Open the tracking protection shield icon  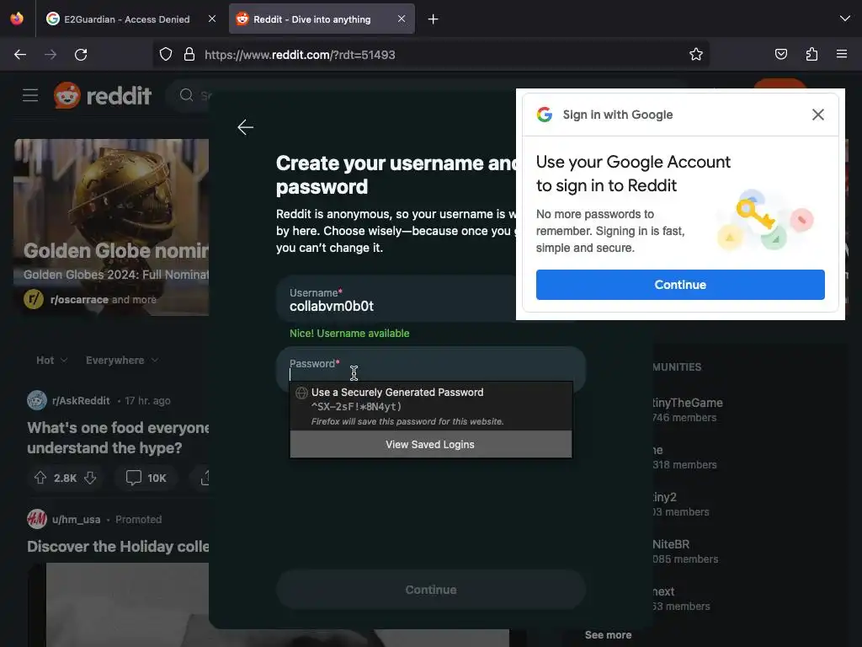click(x=166, y=55)
